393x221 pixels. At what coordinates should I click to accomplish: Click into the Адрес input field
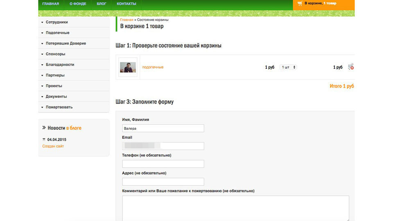[163, 182]
